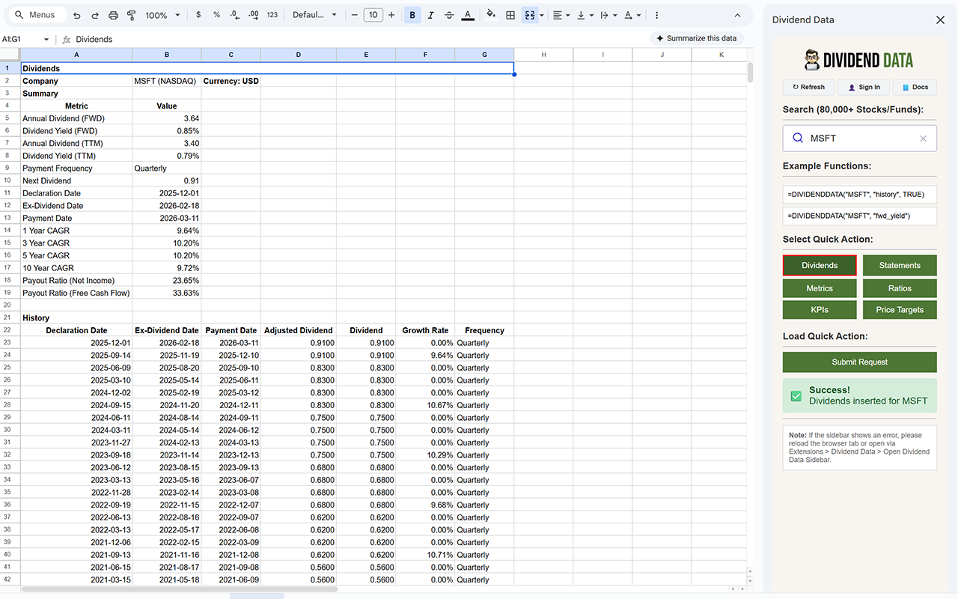958x599 pixels.
Task: Open the horizontal align dropdown
Action: 561,15
